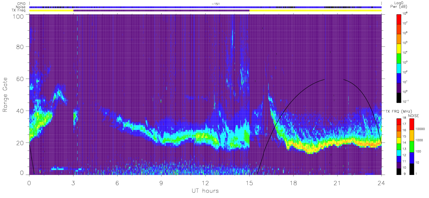429x198 pixels.
Task: Click the 6 tick on UT hours axis
Action: 117,183
